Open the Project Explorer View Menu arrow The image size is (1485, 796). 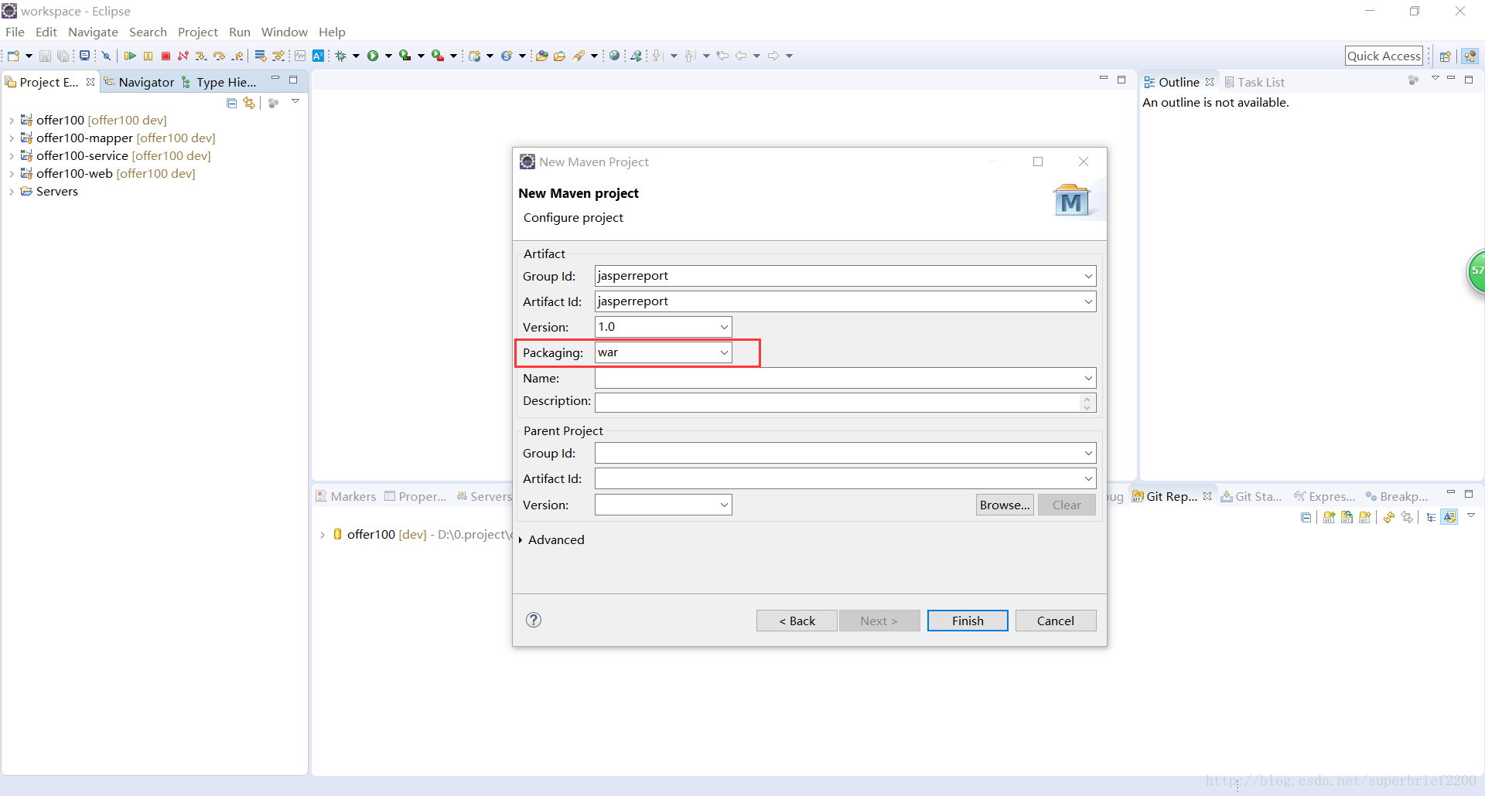(295, 101)
